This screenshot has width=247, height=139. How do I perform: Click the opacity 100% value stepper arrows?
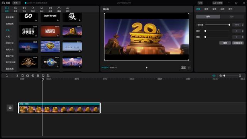[243, 25]
